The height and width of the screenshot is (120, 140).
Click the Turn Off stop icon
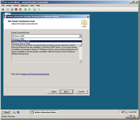pos(12,9)
